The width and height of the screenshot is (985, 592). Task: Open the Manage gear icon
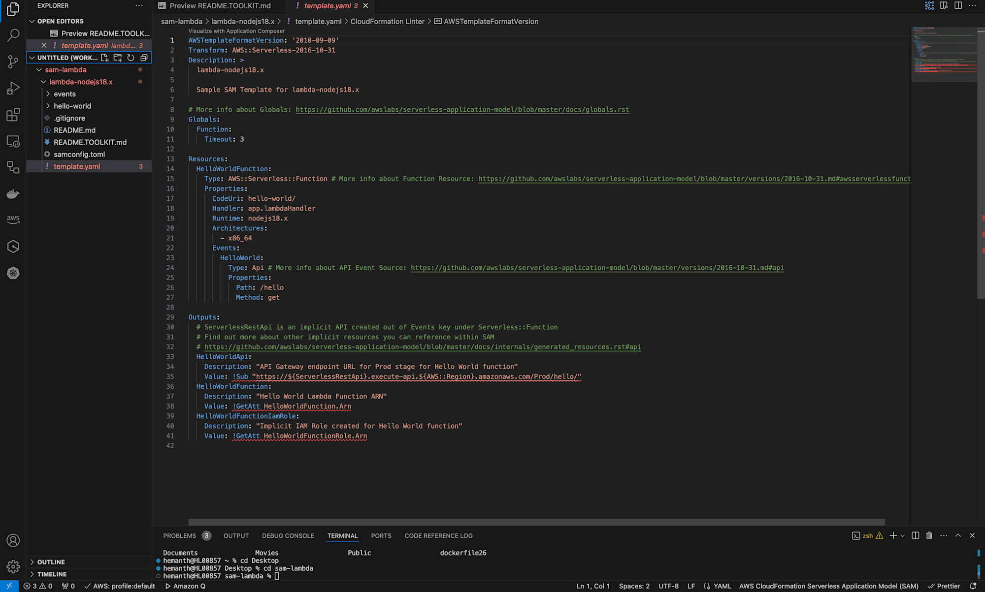click(x=13, y=567)
